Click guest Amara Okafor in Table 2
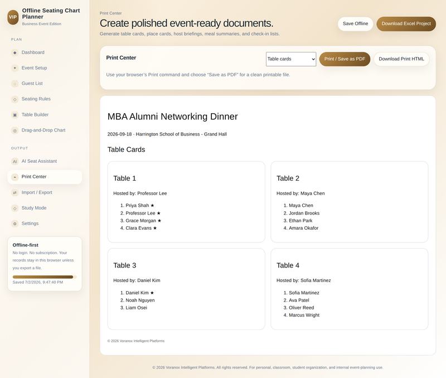The image size is (446, 378). [303, 228]
